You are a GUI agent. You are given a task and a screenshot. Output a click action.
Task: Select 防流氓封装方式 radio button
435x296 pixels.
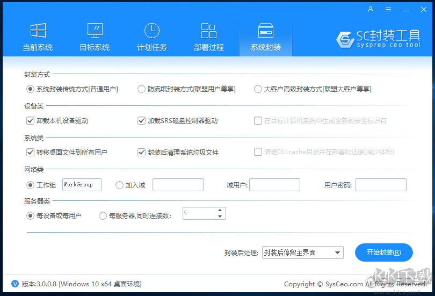(142, 89)
